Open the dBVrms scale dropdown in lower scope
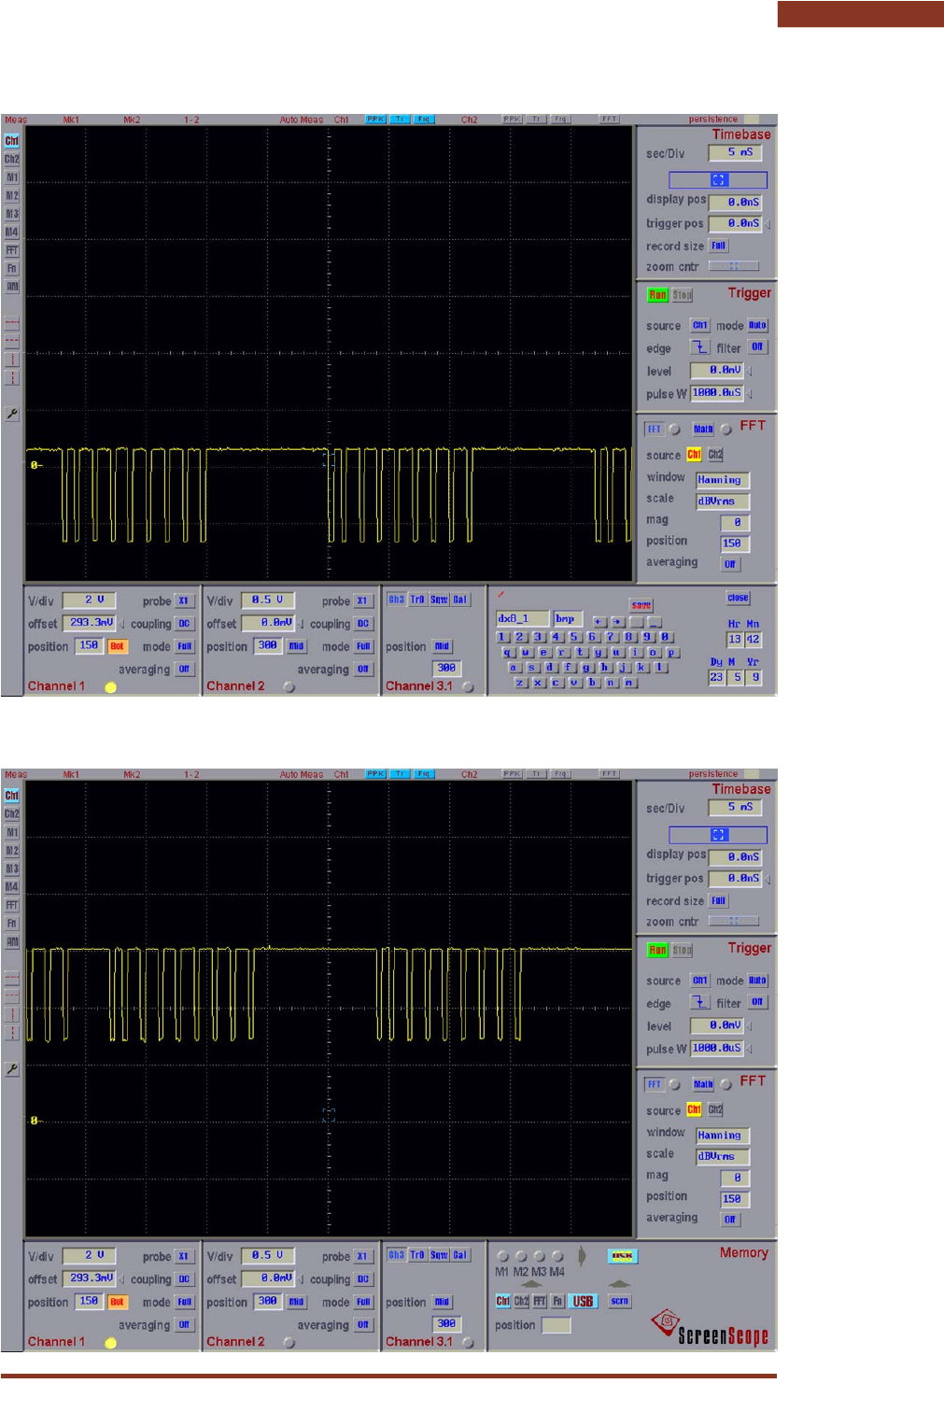This screenshot has height=1426, width=944. tap(722, 1156)
